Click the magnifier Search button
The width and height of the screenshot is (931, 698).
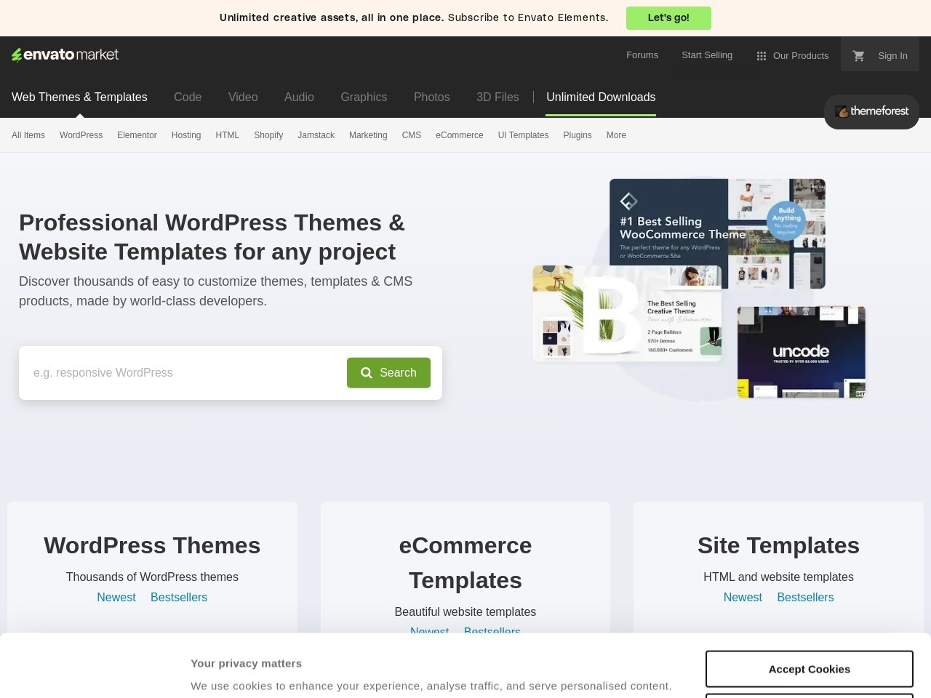click(388, 372)
